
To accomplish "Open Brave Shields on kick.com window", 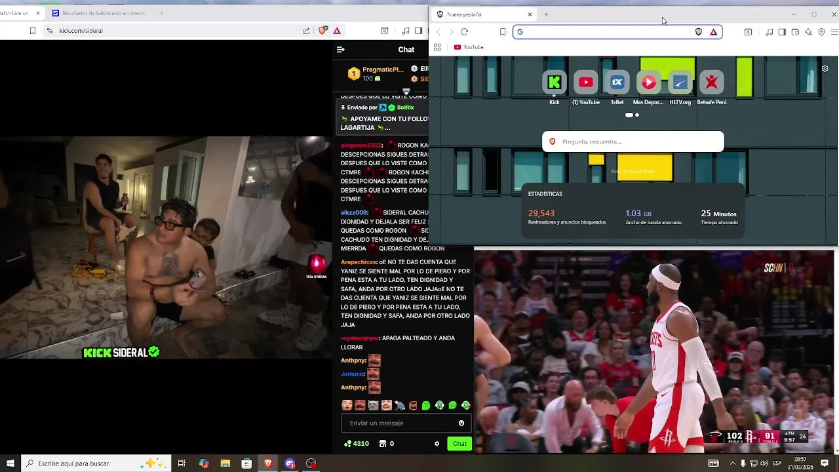I will [x=322, y=30].
